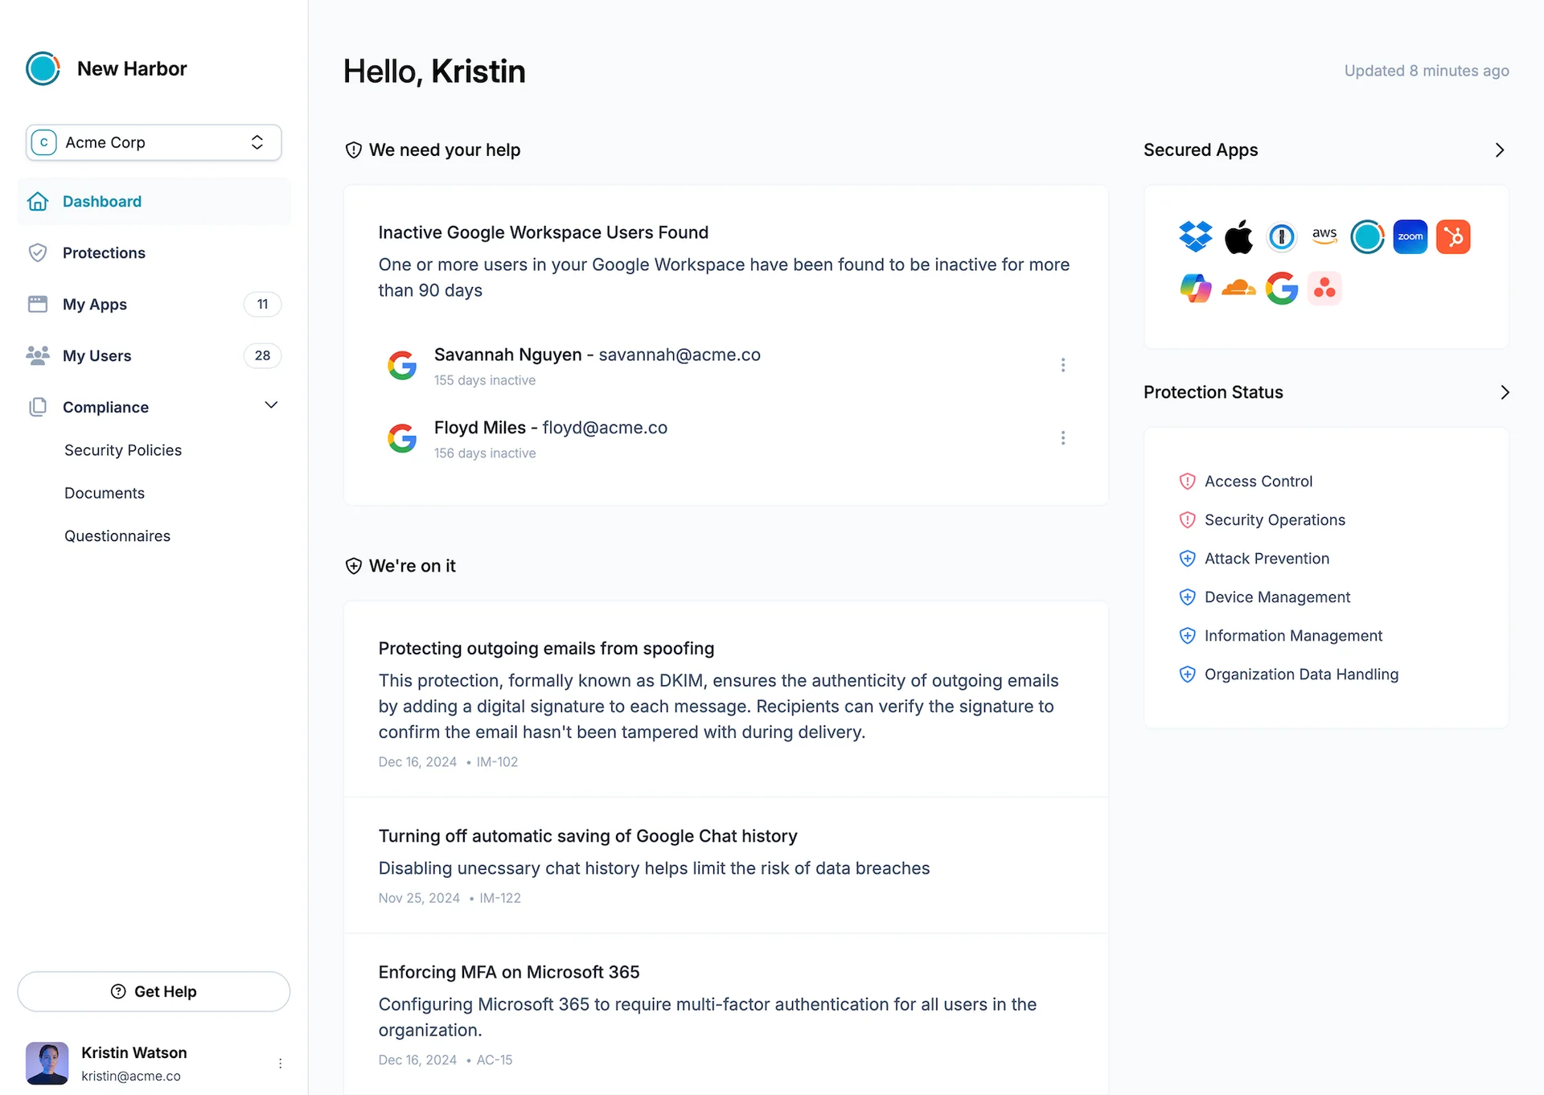This screenshot has height=1095, width=1544.
Task: Click the Get Help button
Action: [154, 991]
